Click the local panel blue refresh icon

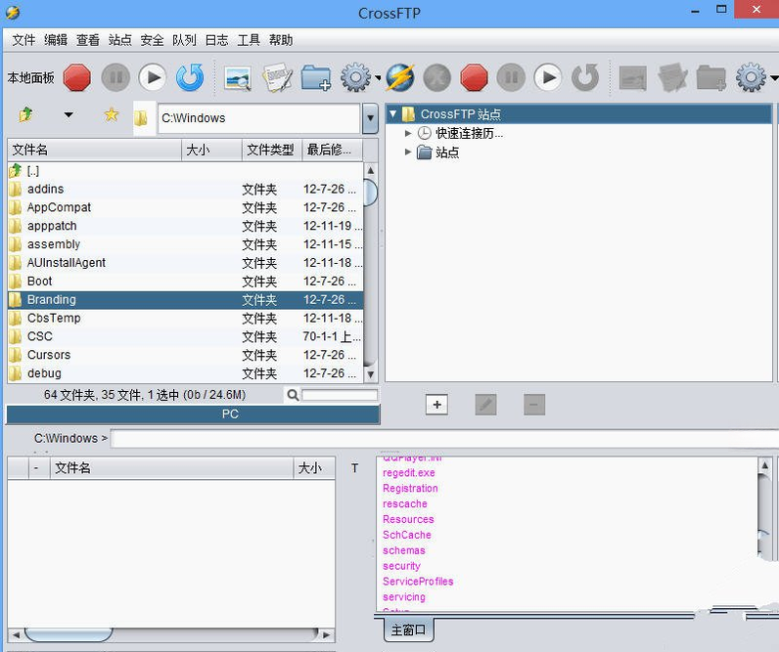tap(190, 77)
